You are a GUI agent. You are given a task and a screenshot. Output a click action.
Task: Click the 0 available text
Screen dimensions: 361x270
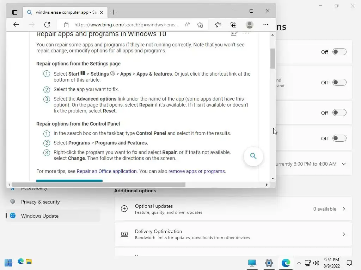coord(325,209)
